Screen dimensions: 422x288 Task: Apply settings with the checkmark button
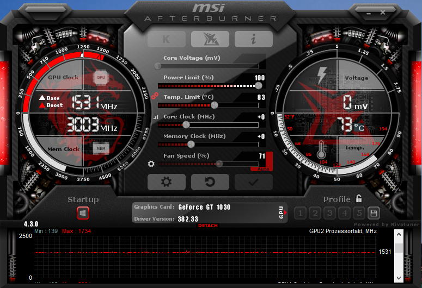coord(254,182)
